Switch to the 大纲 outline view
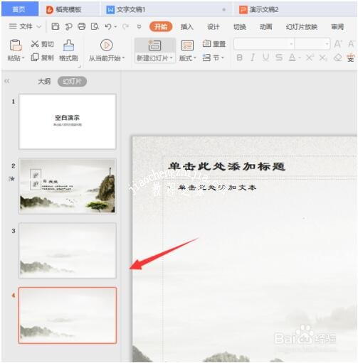358x363 pixels. pyautogui.click(x=44, y=82)
